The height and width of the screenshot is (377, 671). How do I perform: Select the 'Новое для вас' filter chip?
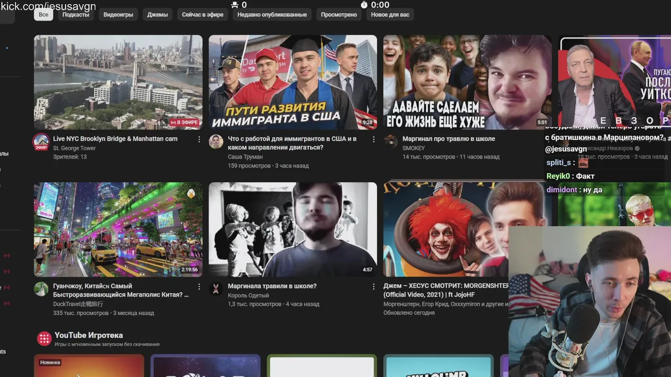click(390, 15)
